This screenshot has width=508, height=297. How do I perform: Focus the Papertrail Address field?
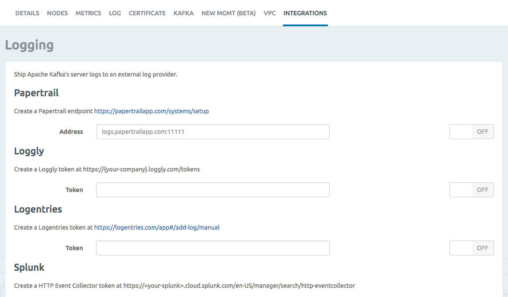213,132
